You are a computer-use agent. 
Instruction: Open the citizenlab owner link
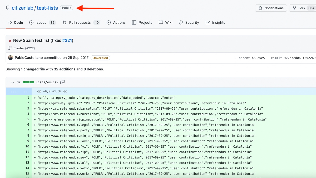point(22,8)
